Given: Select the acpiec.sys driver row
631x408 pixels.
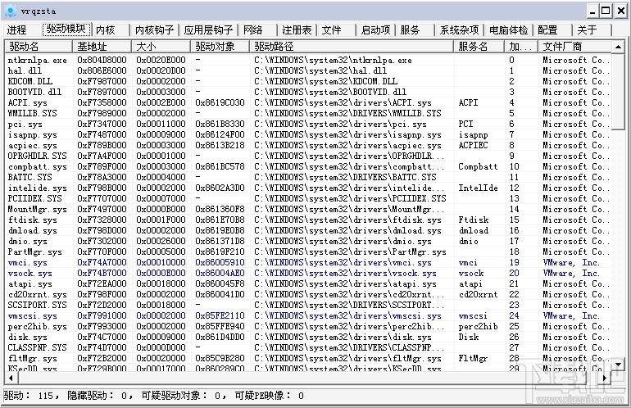Looking at the screenshot, I should tap(308, 145).
